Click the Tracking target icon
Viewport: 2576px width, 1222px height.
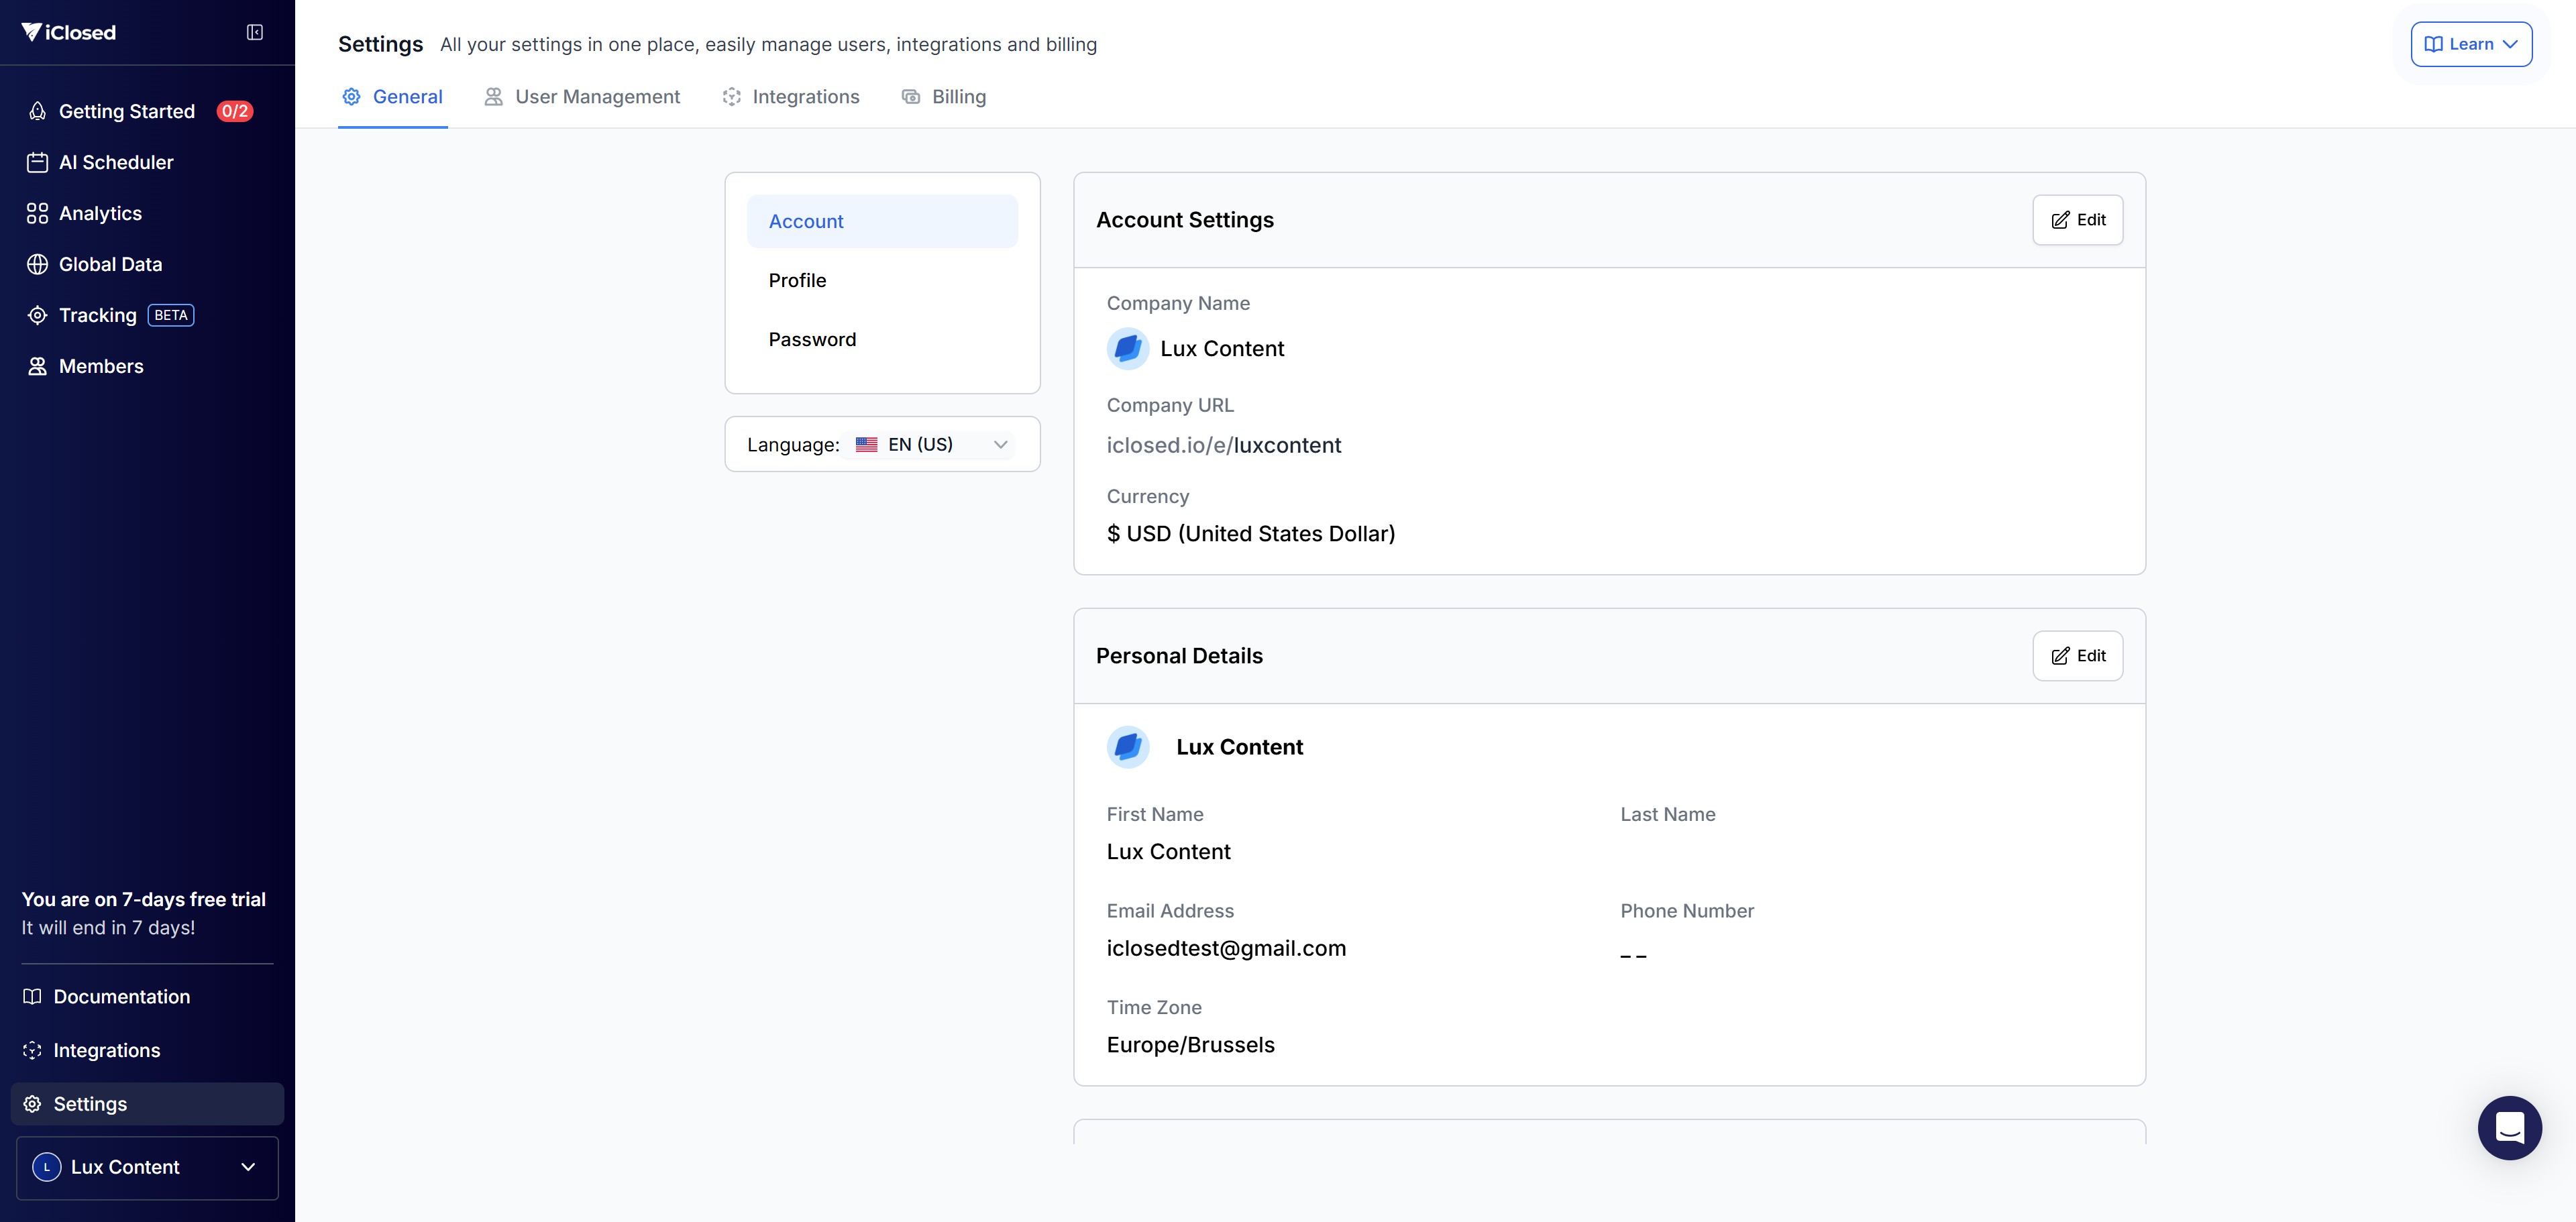(x=37, y=315)
